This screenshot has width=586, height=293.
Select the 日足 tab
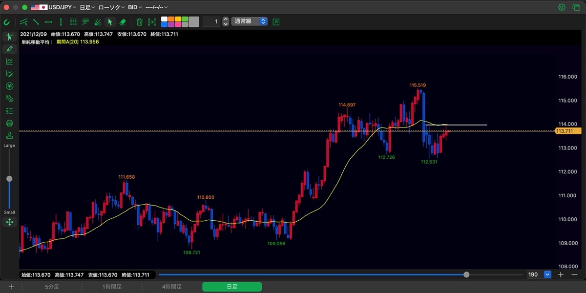232,287
